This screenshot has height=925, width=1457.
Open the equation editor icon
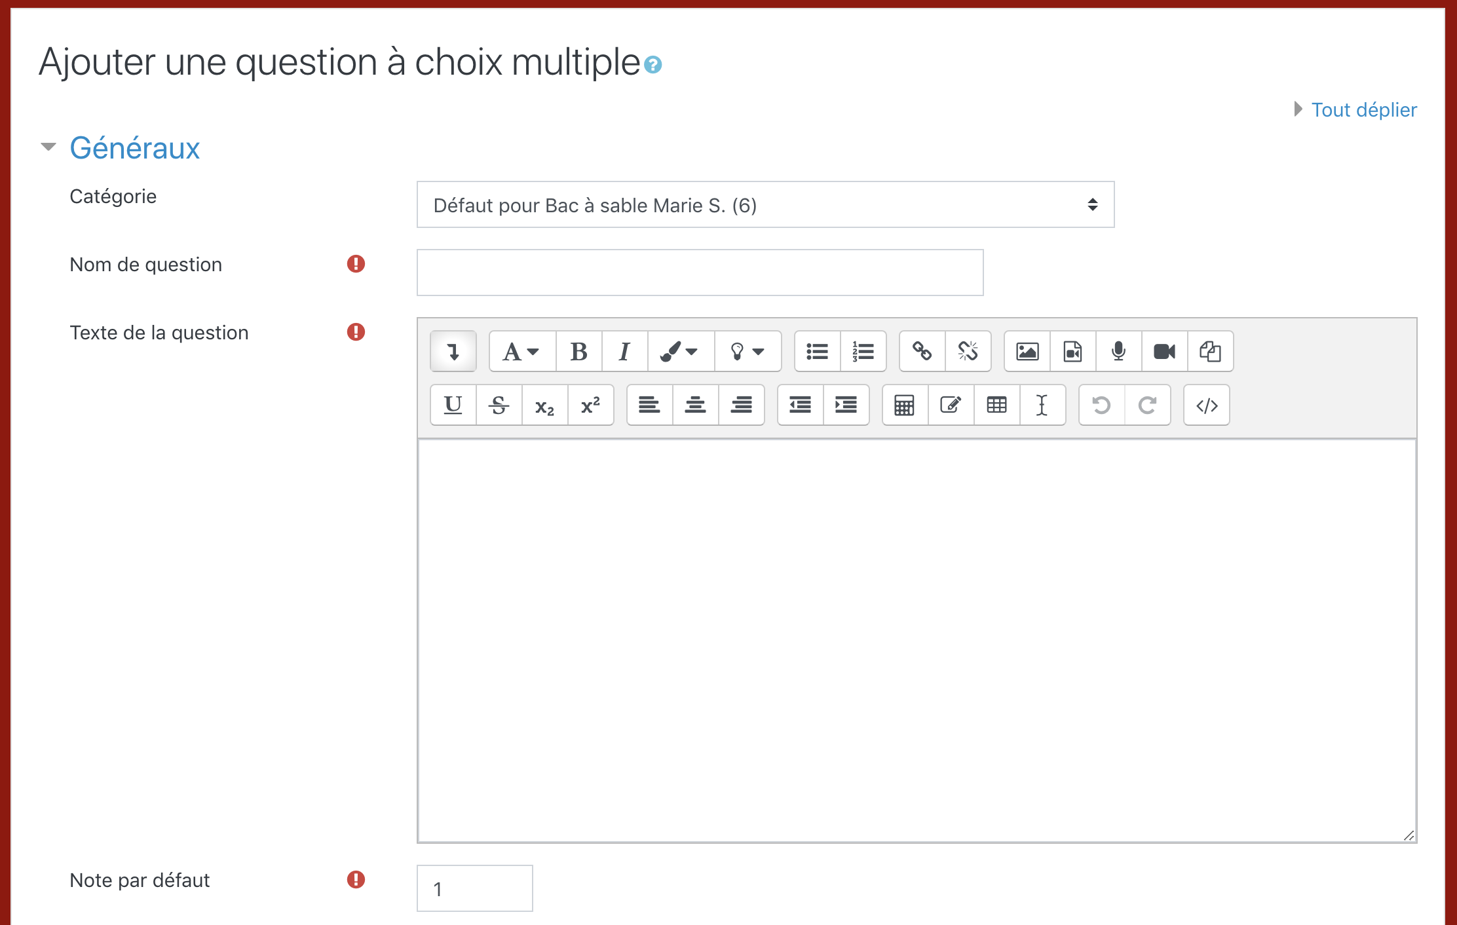904,406
